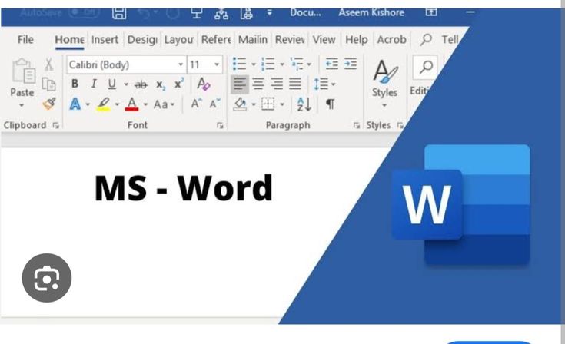The width and height of the screenshot is (565, 344).
Task: Select the Format Painter brush
Action: (49, 104)
